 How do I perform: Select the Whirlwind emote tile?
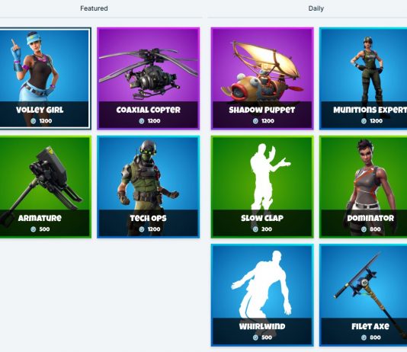262,295
